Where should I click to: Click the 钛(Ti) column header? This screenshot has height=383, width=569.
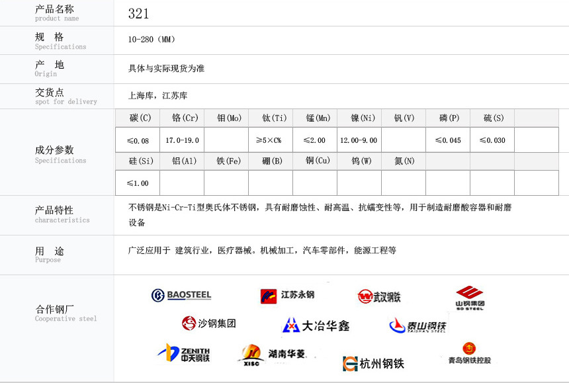point(271,118)
